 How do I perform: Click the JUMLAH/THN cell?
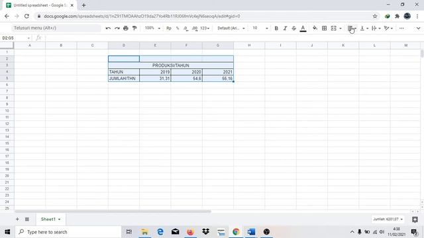point(124,78)
